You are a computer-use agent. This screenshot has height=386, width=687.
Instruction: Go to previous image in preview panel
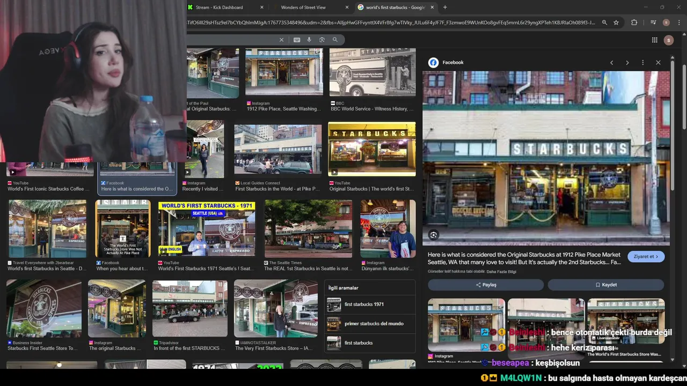(611, 63)
